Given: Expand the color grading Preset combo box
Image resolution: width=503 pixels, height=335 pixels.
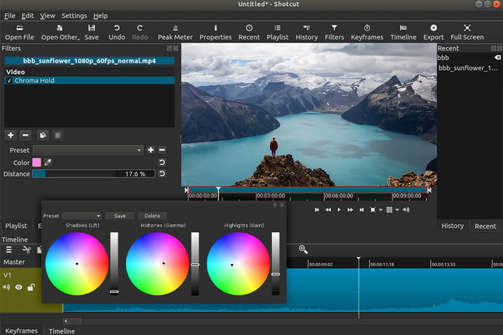Looking at the screenshot, I should pyautogui.click(x=81, y=216).
